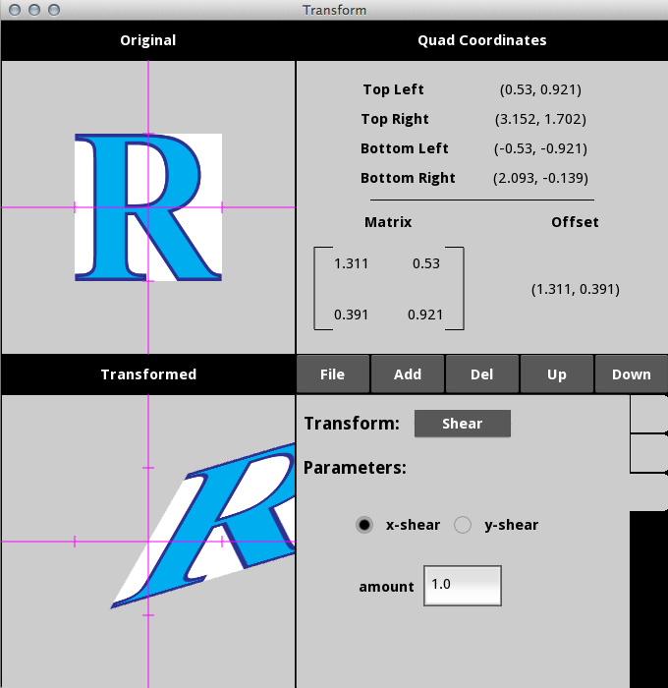Open the Shear transform type dropdown
This screenshot has width=668, height=688.
pyautogui.click(x=462, y=424)
